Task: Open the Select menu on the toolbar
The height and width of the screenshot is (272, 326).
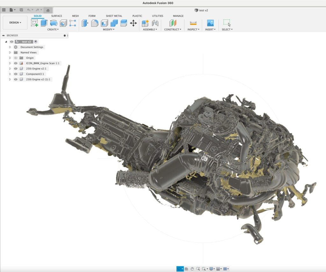Action: 227,29
